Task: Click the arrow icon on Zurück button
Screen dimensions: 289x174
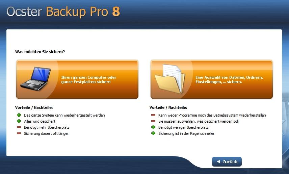Action: click(218, 161)
